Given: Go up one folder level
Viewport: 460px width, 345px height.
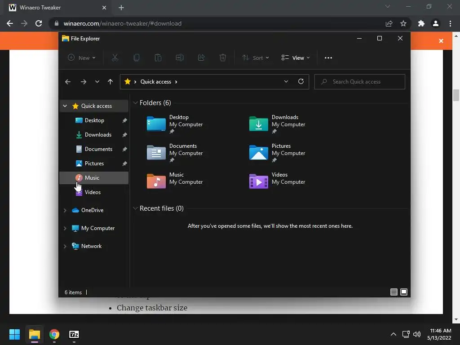Looking at the screenshot, I should click(x=111, y=82).
